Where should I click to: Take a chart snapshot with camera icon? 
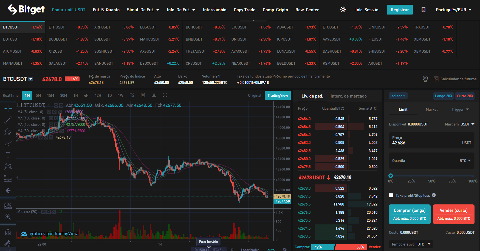click(x=154, y=95)
